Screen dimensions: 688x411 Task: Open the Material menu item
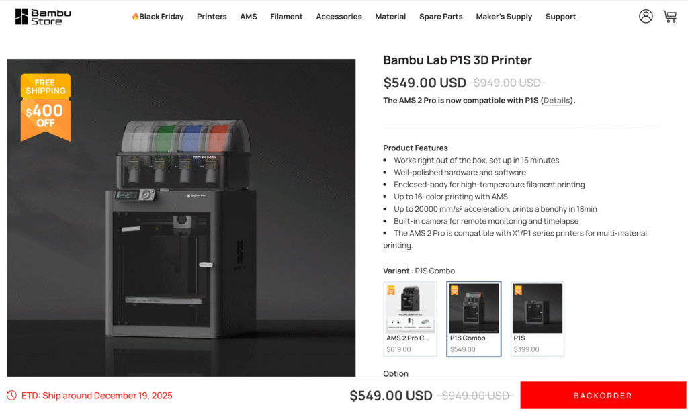[x=390, y=17]
